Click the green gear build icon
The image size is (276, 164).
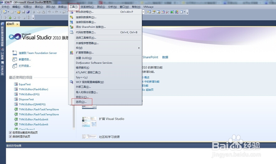(9, 17)
